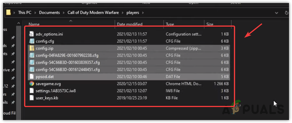Expand chevron before This PC breadcrumb
Viewport: 292px width, 123px height.
(14, 13)
